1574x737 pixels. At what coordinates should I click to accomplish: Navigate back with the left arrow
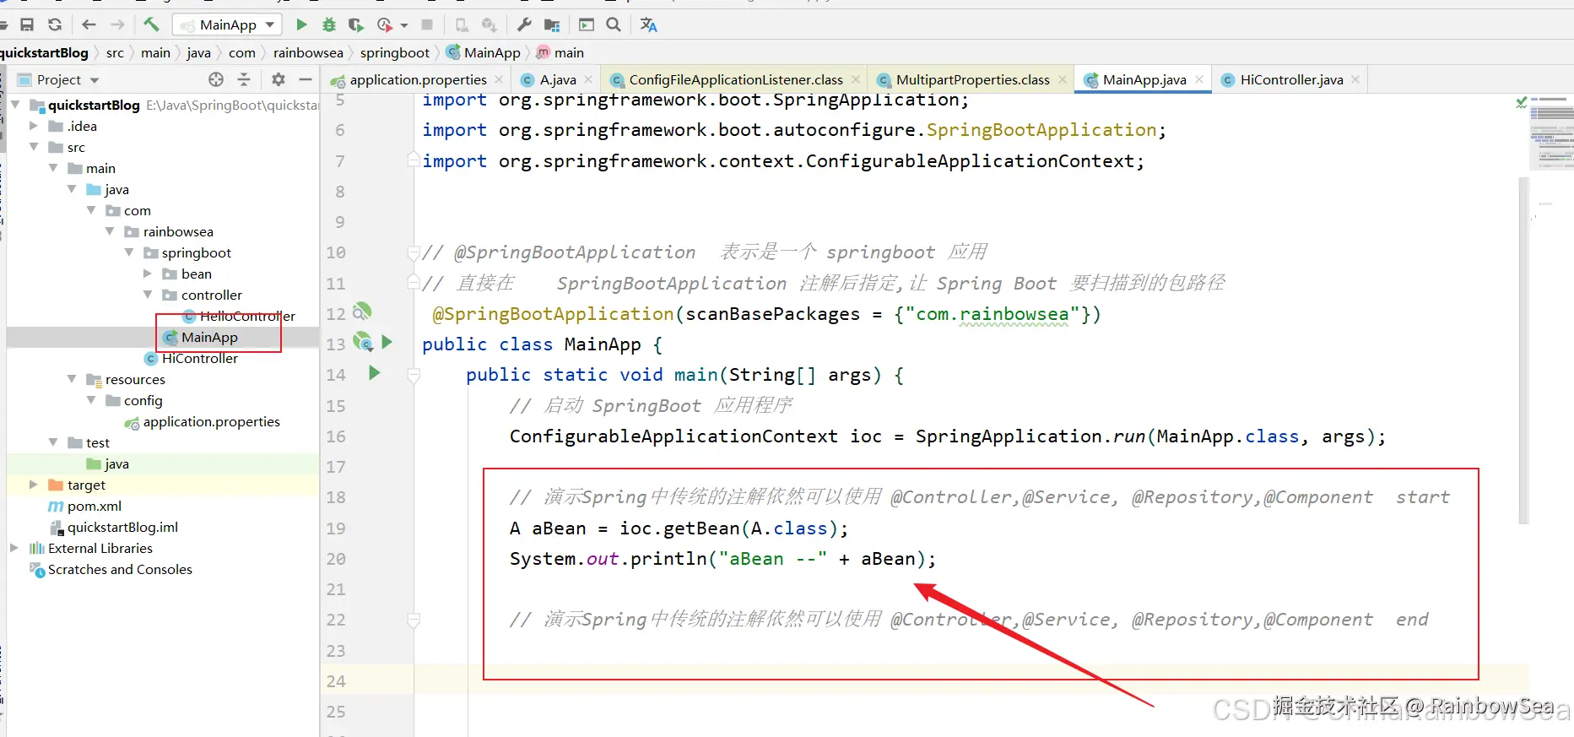click(89, 24)
